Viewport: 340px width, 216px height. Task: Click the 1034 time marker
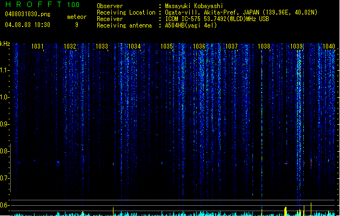coord(135,46)
